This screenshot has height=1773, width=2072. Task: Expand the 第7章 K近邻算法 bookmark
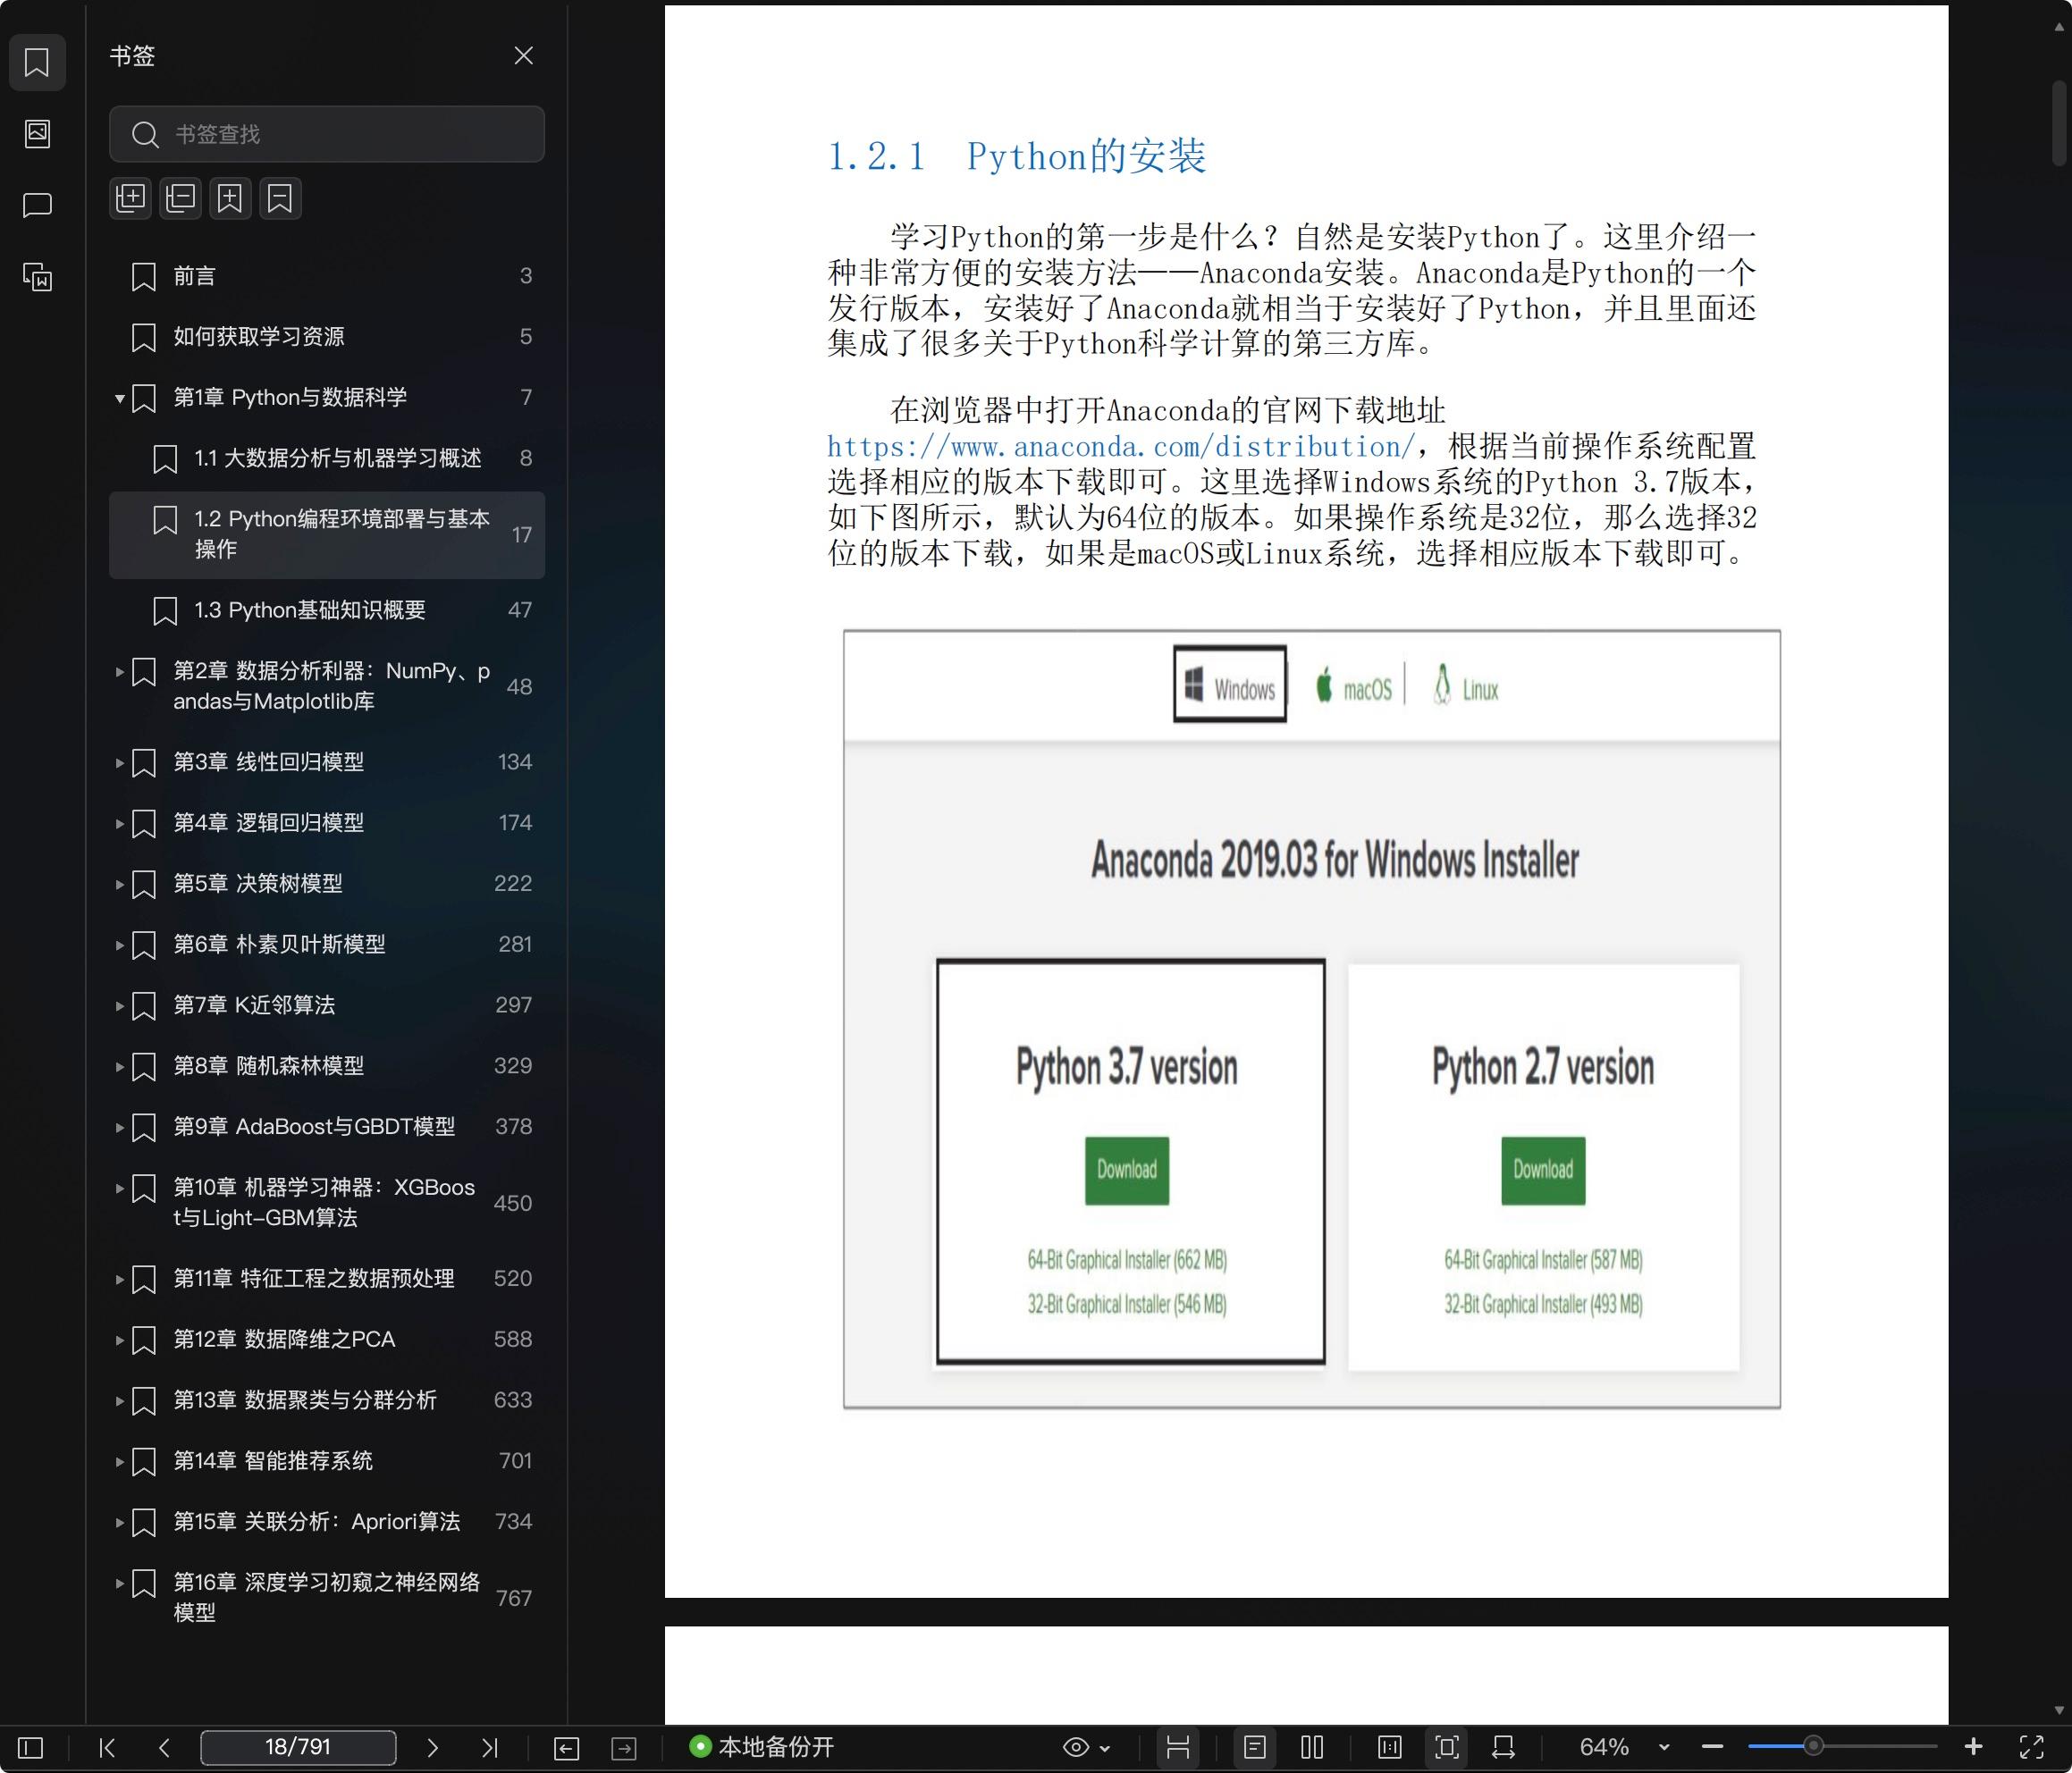[x=119, y=1006]
